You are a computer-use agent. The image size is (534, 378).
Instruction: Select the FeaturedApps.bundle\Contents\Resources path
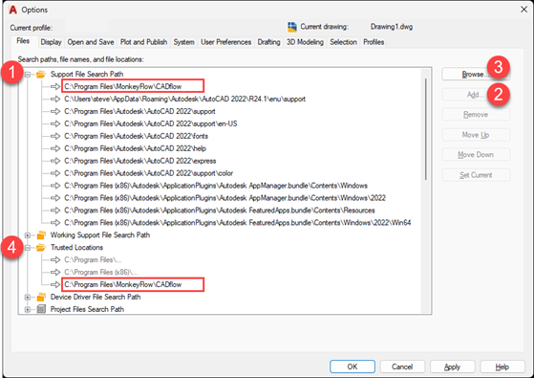click(220, 211)
